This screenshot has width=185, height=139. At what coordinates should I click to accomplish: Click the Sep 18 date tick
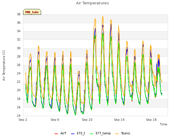point(151,120)
